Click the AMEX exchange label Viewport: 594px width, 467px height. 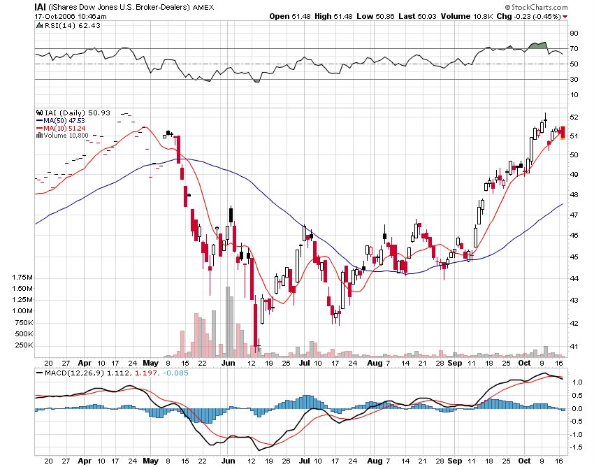click(x=203, y=7)
